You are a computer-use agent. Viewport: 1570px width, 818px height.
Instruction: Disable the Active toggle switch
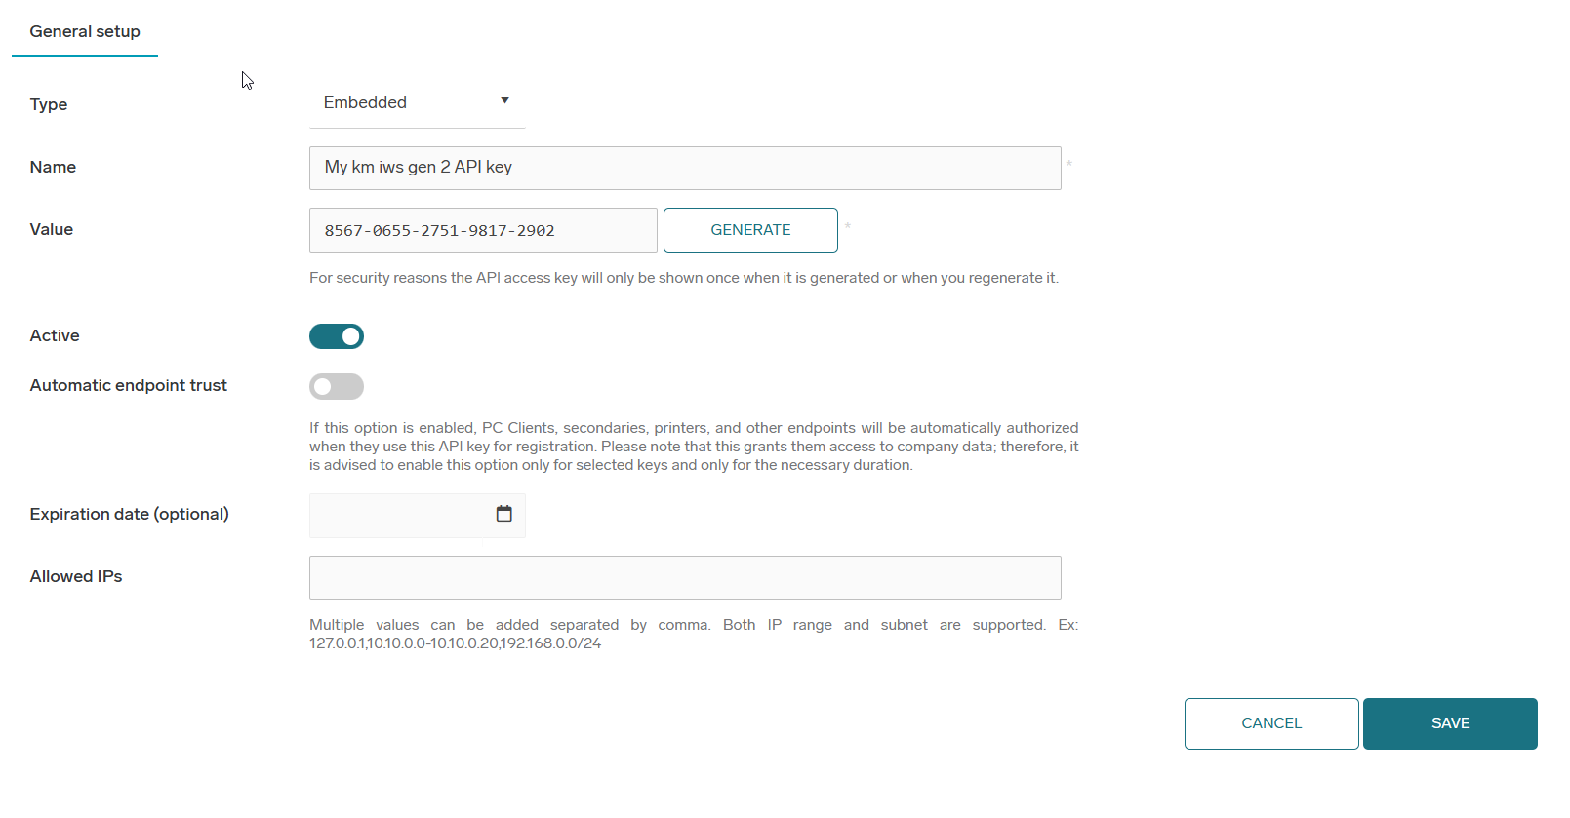(337, 336)
